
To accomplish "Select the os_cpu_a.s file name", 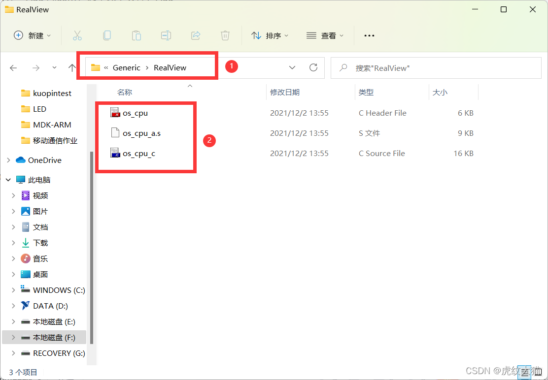I will (141, 133).
